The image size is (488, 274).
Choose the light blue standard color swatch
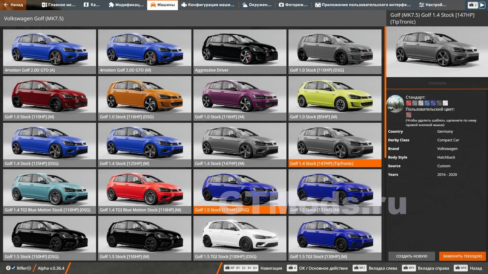point(427,103)
